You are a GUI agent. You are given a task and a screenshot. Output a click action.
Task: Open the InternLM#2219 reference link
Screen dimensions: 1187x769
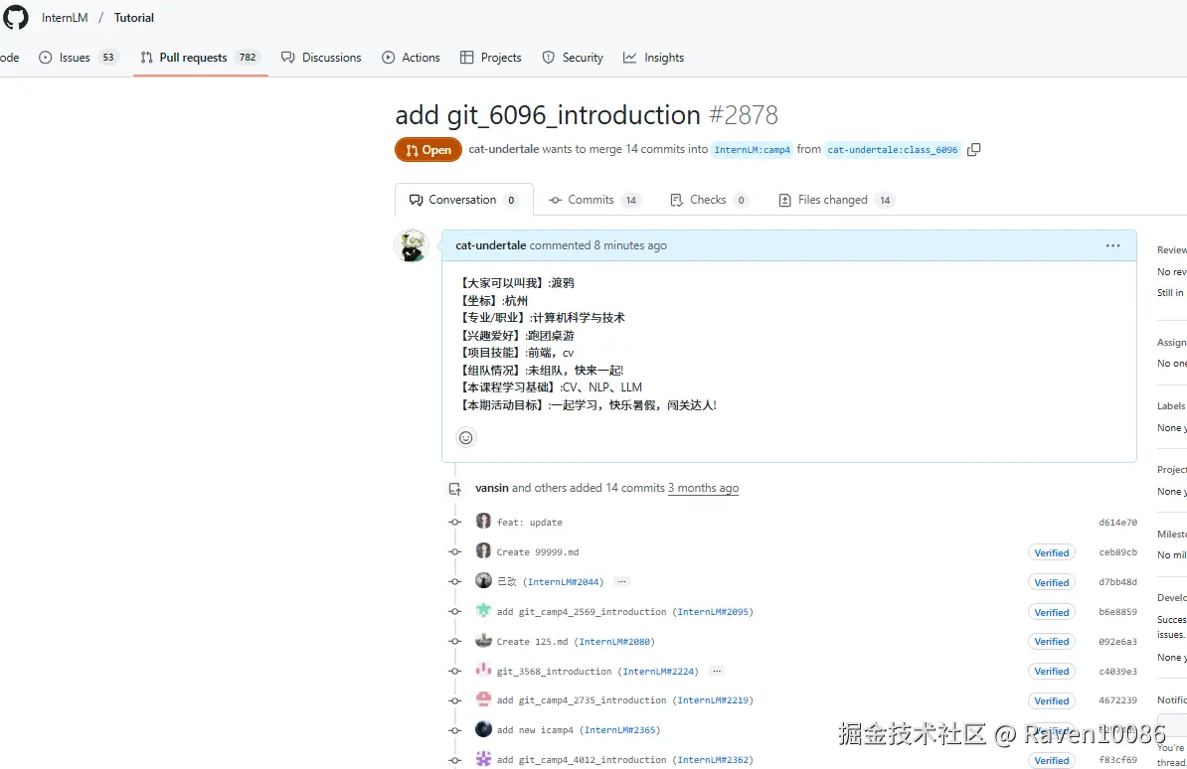(x=713, y=700)
